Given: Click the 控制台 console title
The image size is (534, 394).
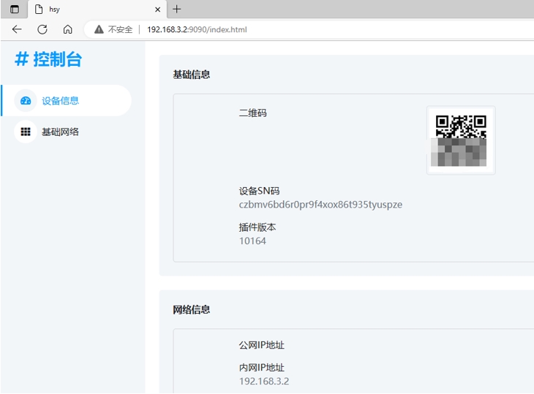Looking at the screenshot, I should pos(48,59).
